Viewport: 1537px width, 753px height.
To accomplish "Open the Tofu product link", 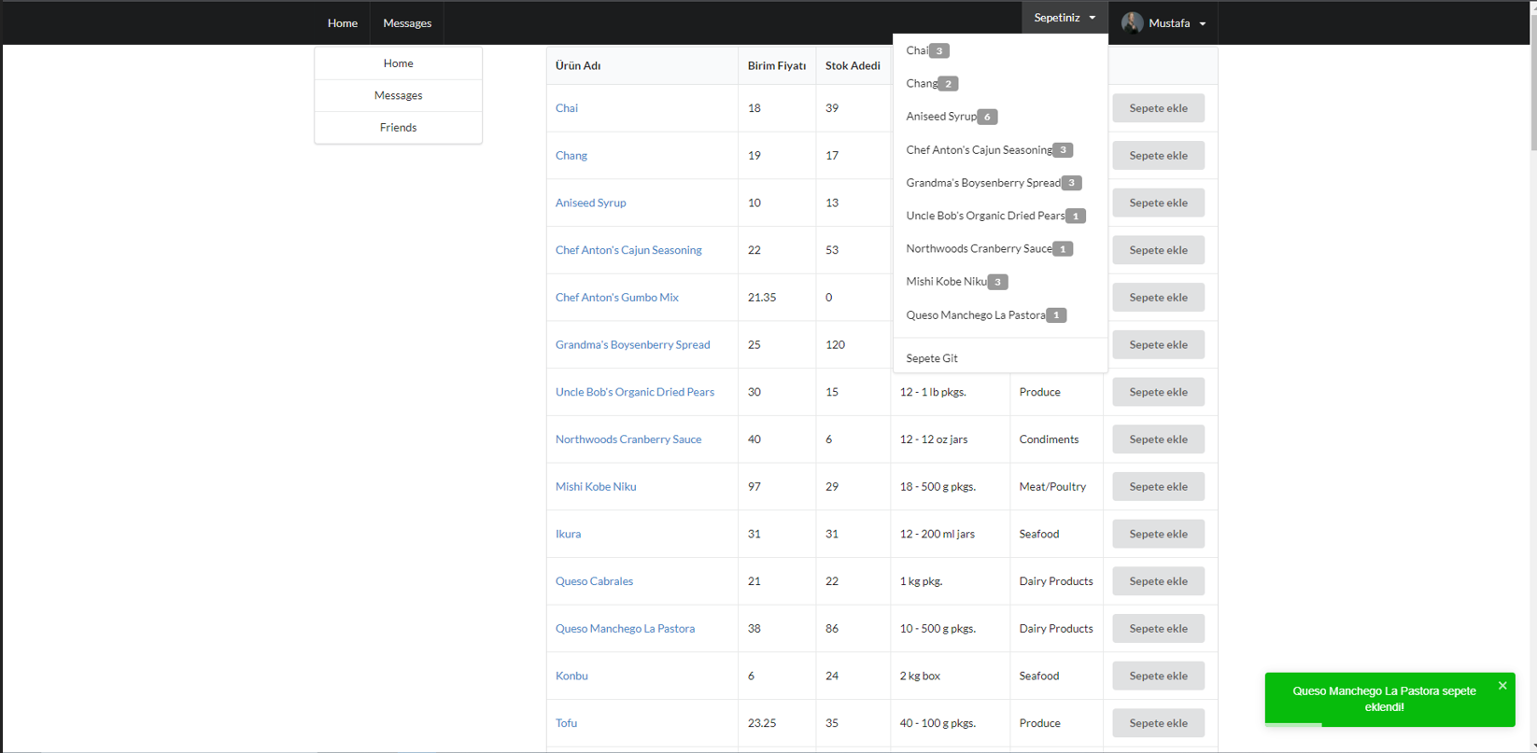I will pyautogui.click(x=566, y=723).
